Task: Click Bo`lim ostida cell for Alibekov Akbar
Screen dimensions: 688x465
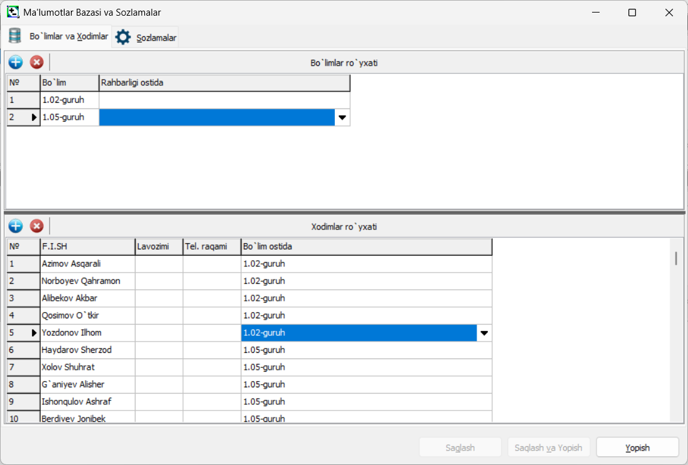Action: point(367,298)
